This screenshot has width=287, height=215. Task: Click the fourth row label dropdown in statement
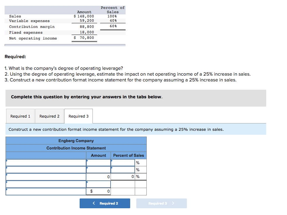(46, 184)
